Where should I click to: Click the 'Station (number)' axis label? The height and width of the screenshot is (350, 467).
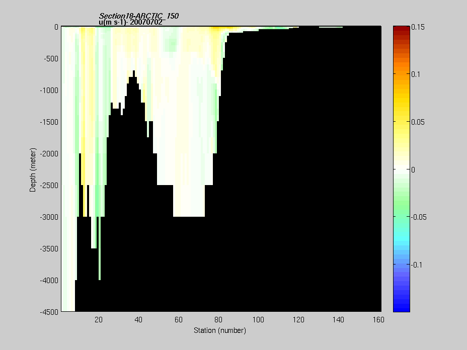point(220,330)
